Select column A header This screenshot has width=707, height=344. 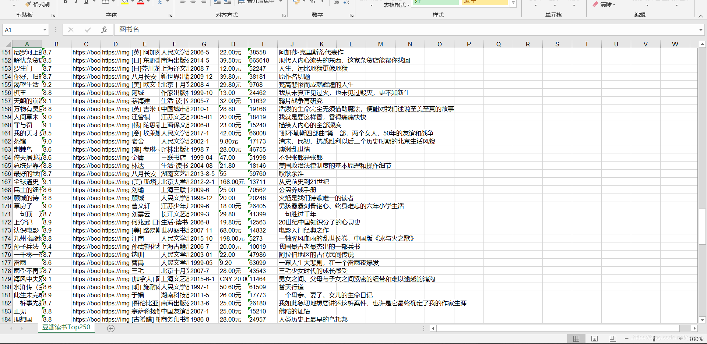pos(27,44)
